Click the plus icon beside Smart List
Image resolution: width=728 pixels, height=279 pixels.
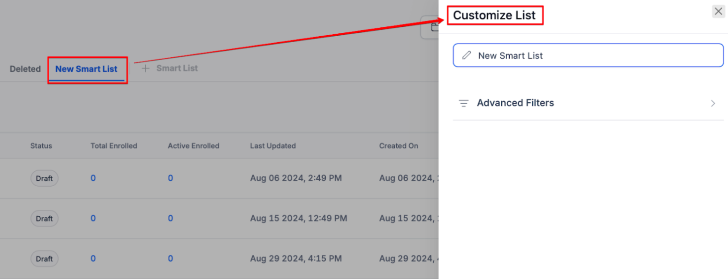[x=145, y=69]
